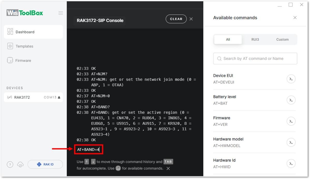Click the search magnifier icon
Viewport: 310px width, 179px height.
point(219,59)
